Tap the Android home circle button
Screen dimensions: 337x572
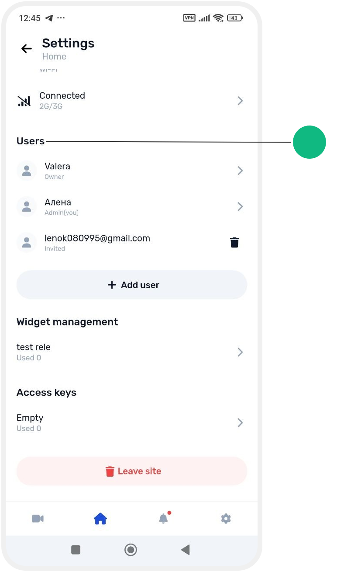pos(131,550)
